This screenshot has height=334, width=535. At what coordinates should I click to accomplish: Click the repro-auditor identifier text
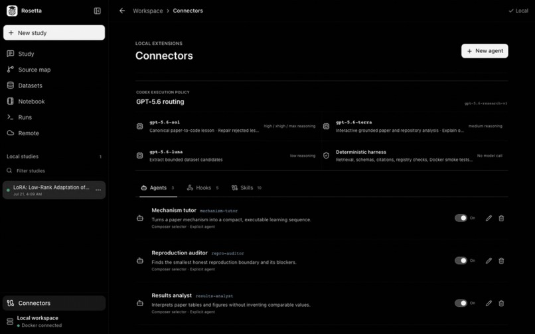228,254
